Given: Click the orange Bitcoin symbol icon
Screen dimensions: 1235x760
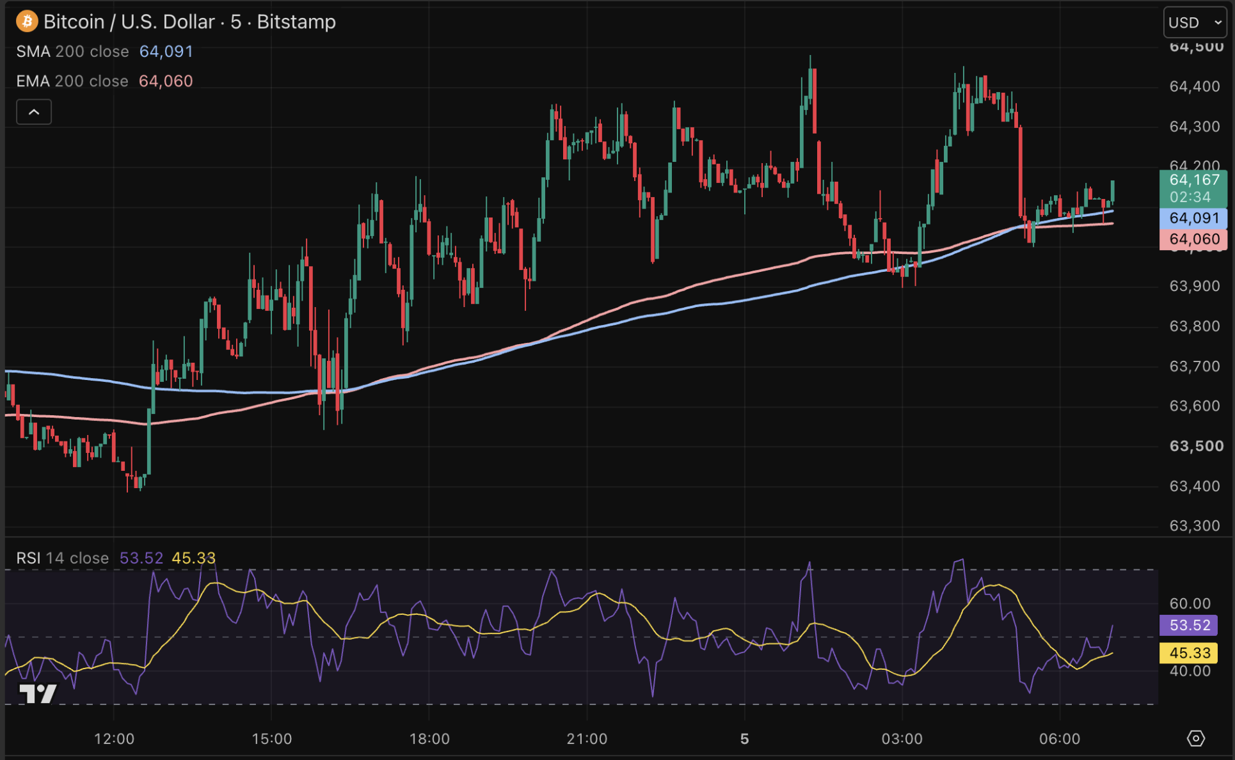Looking at the screenshot, I should [27, 22].
